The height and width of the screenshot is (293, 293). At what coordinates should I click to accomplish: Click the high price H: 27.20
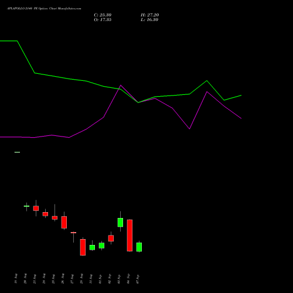pos(150,15)
